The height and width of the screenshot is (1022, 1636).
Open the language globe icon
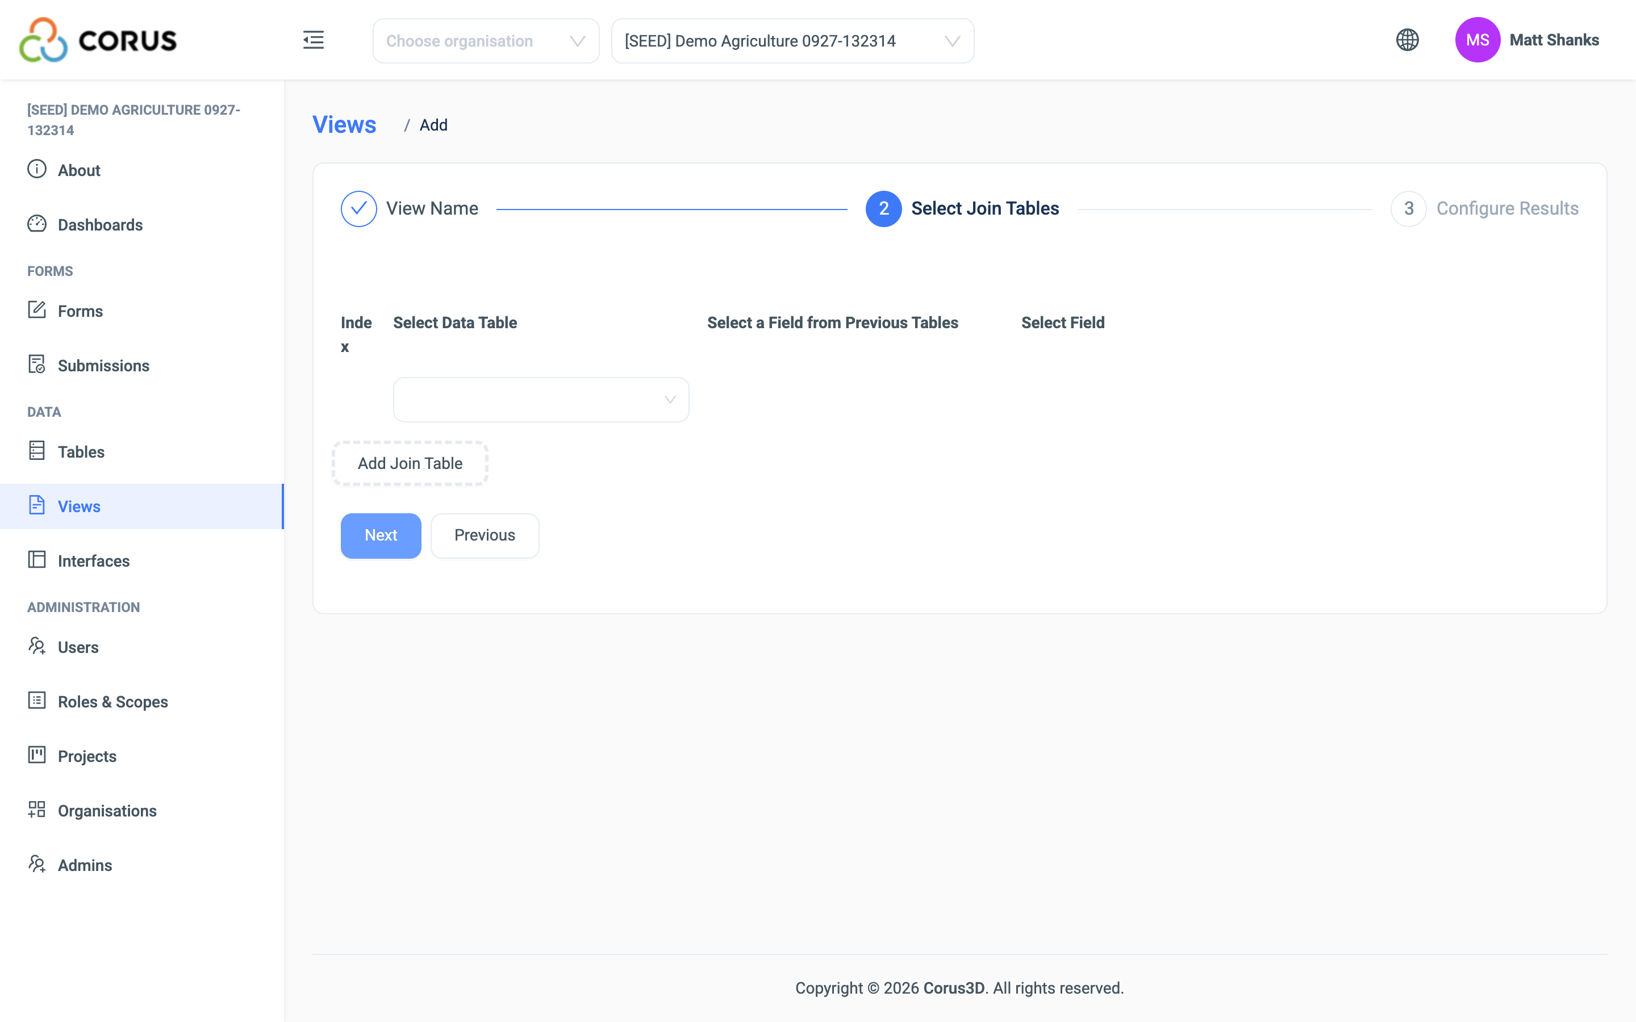tap(1408, 40)
